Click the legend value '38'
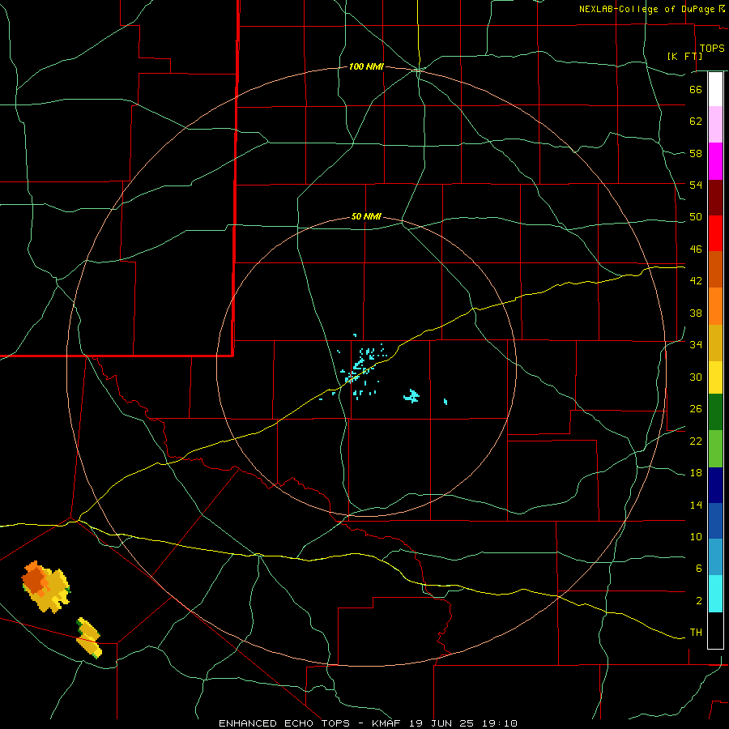Screen dimensions: 729x729 696,313
